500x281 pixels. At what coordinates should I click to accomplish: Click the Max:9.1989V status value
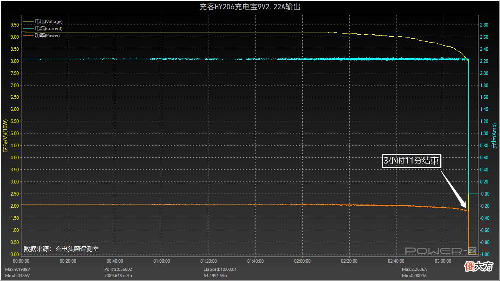(x=18, y=269)
